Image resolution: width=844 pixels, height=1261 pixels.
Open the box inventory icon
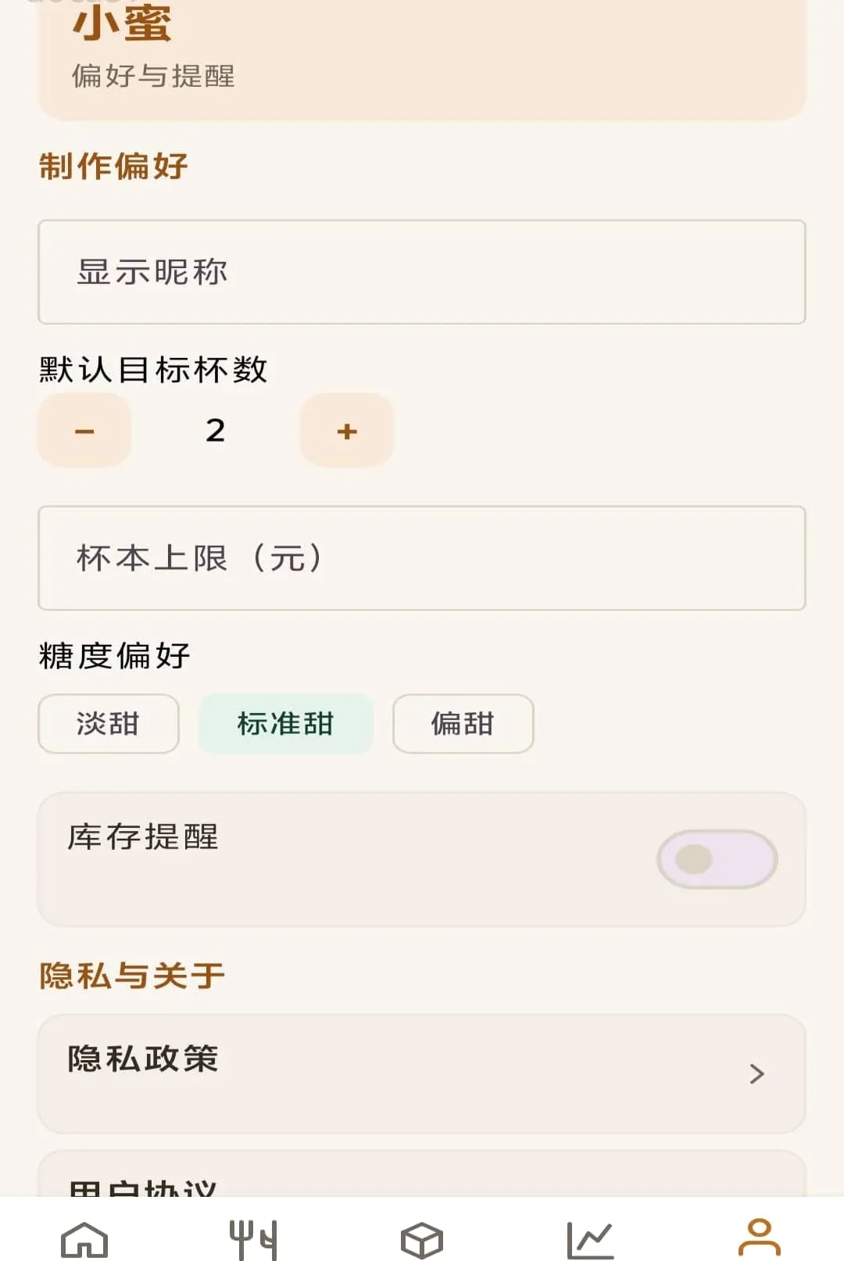pos(422,1239)
